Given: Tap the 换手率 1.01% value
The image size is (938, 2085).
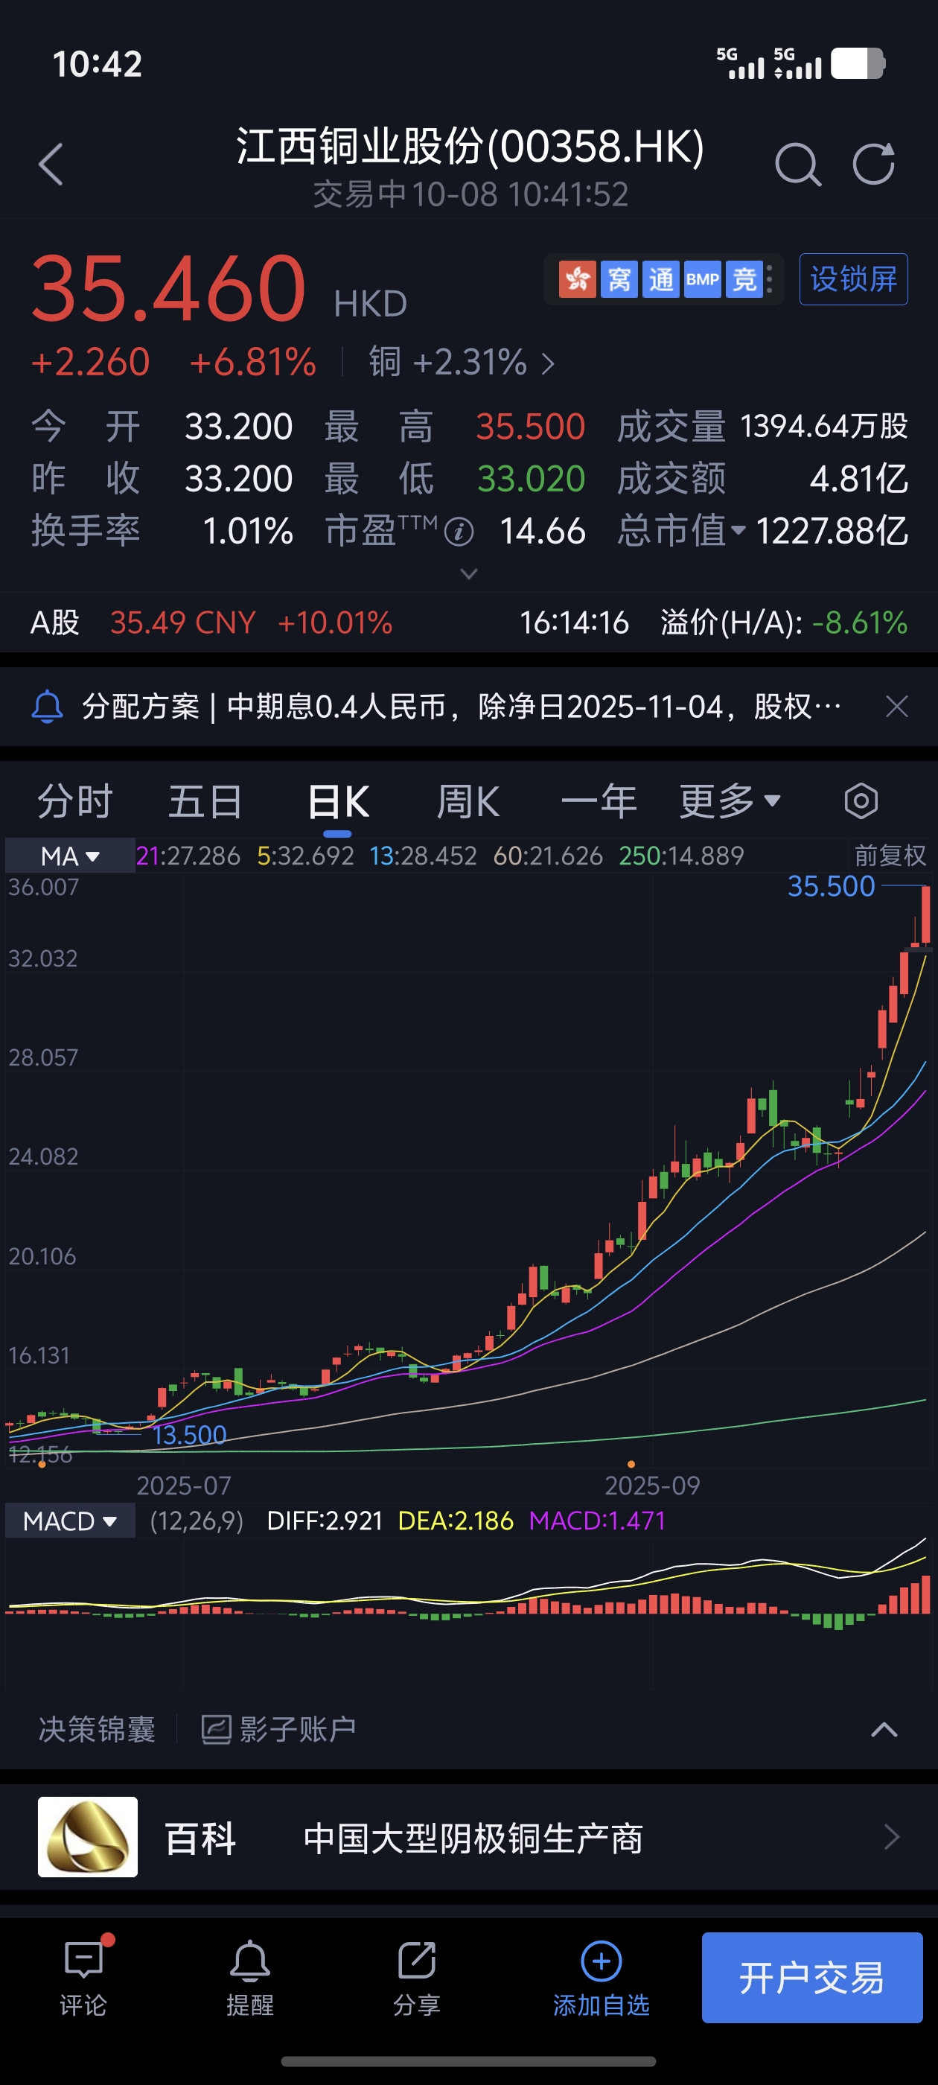Looking at the screenshot, I should (x=247, y=532).
